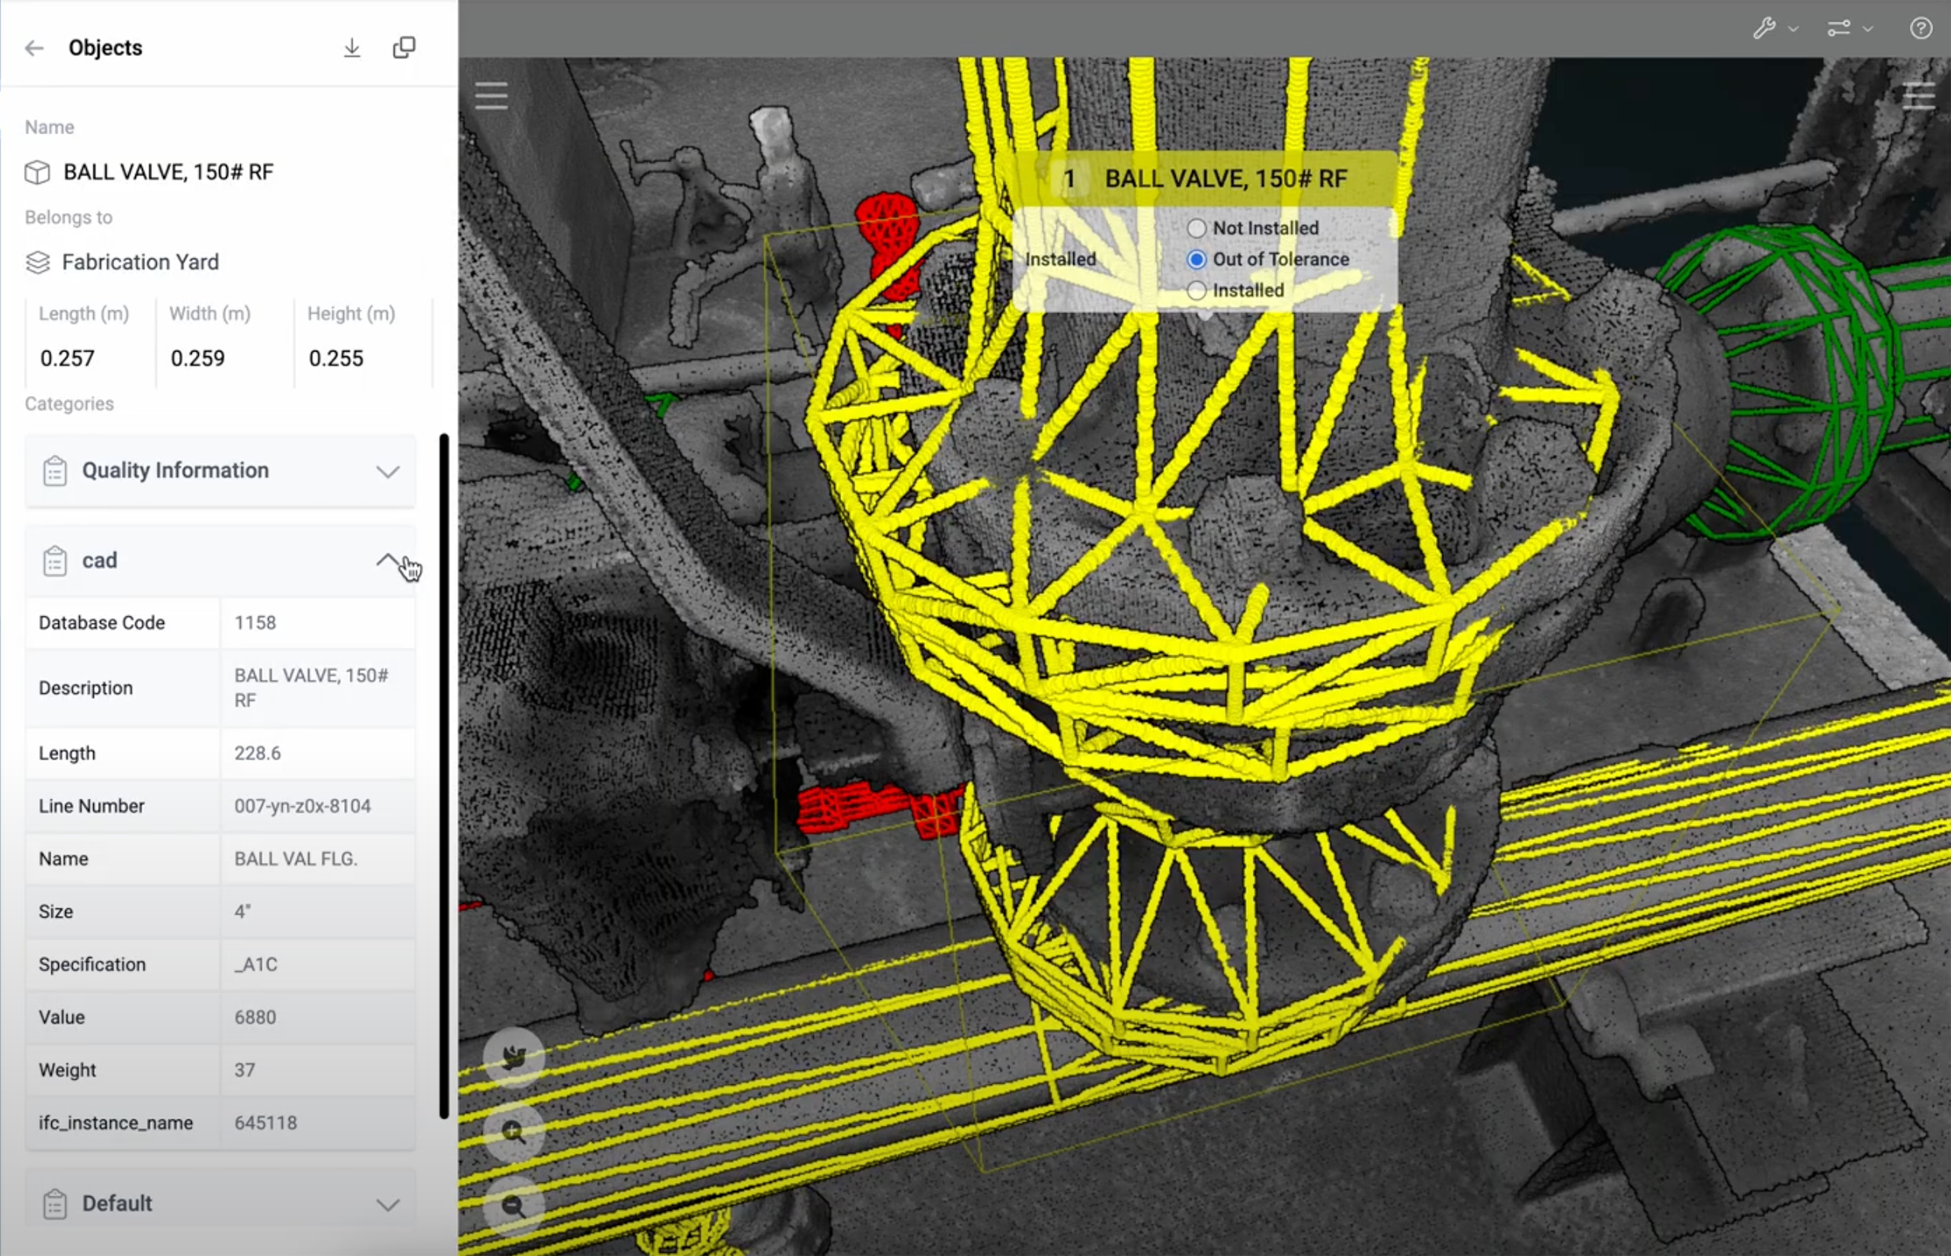
Task: Select the Not Installed radio button
Action: [x=1197, y=229]
